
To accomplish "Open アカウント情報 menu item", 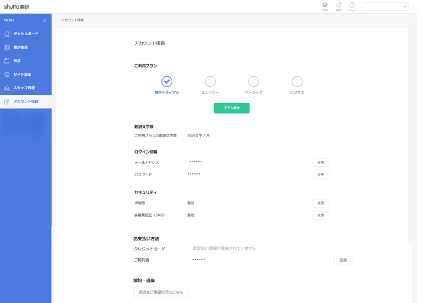I will click(x=26, y=102).
